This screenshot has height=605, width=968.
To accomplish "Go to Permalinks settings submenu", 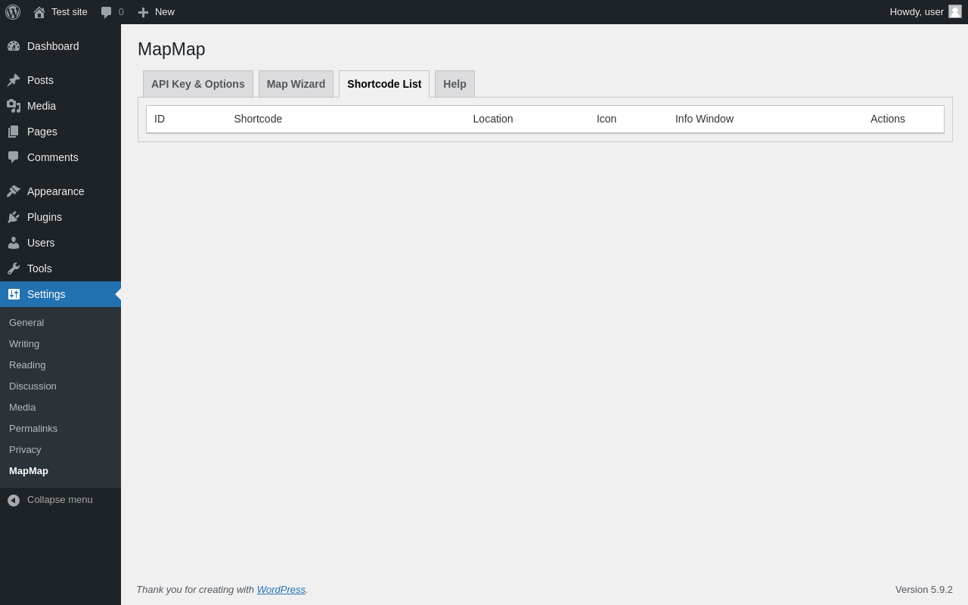I will 33,429.
